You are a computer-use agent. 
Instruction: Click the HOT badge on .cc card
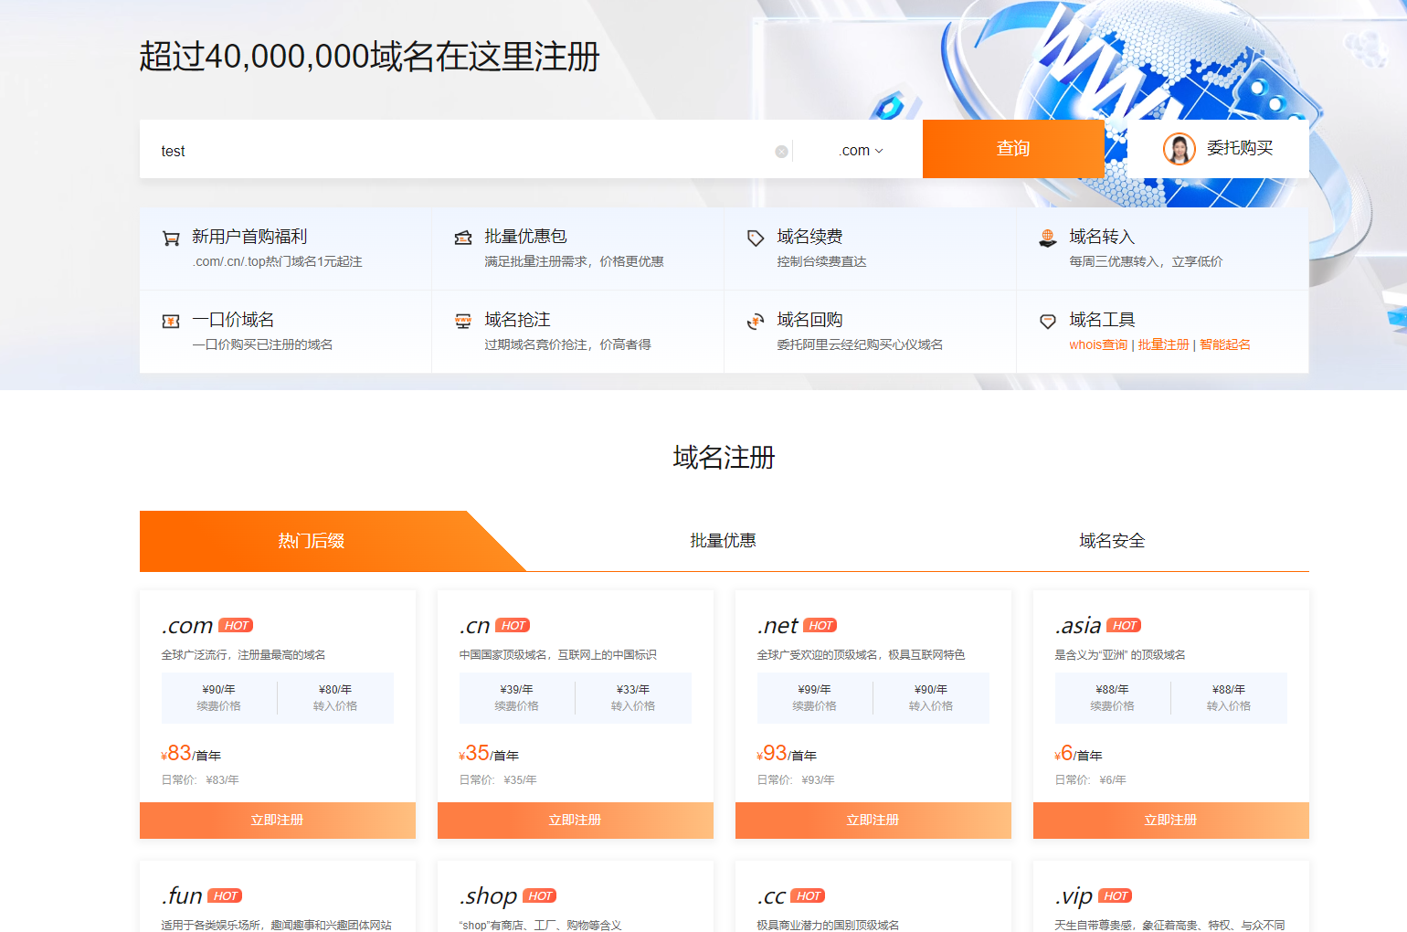coord(808,896)
